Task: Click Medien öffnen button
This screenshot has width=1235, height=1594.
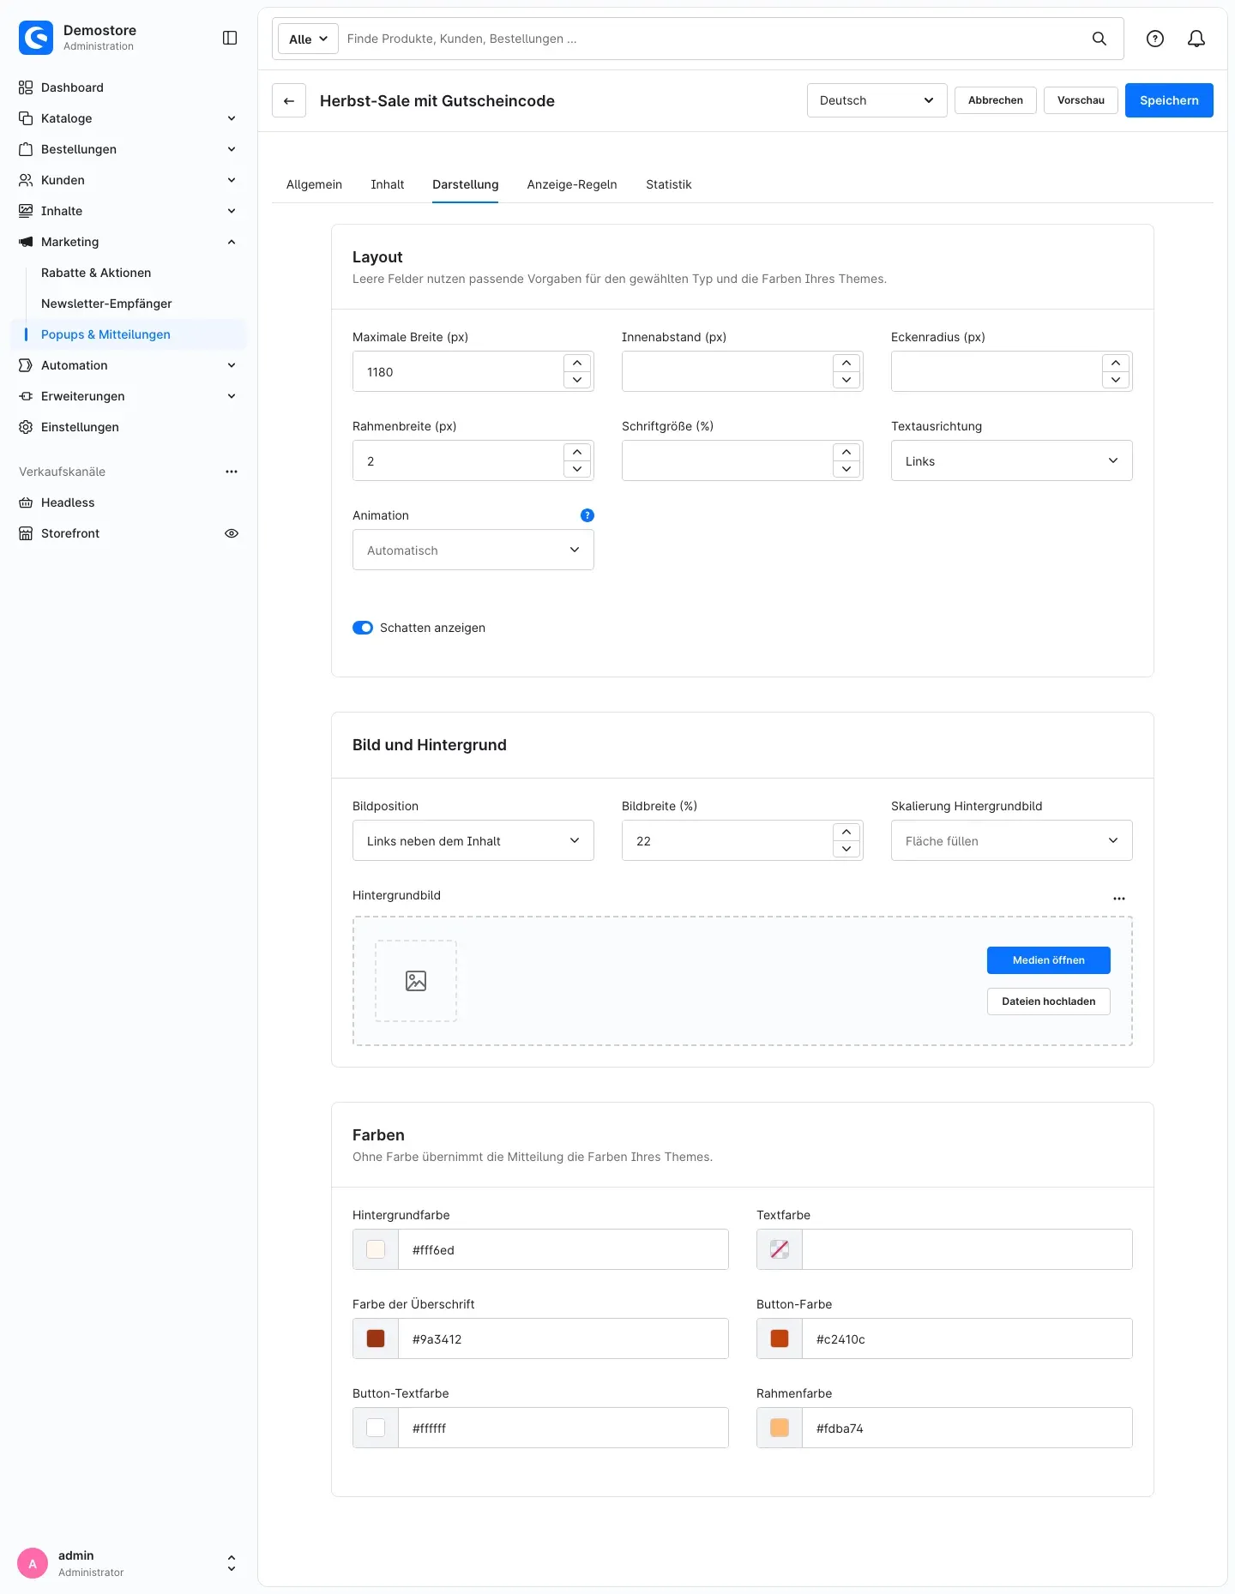Action: point(1048,960)
